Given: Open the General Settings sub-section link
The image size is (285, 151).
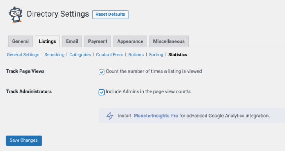Looking at the screenshot, I should [x=23, y=54].
